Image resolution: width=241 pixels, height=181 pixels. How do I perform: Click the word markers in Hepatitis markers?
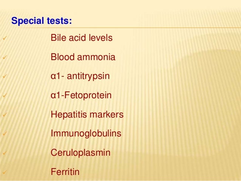(107, 114)
